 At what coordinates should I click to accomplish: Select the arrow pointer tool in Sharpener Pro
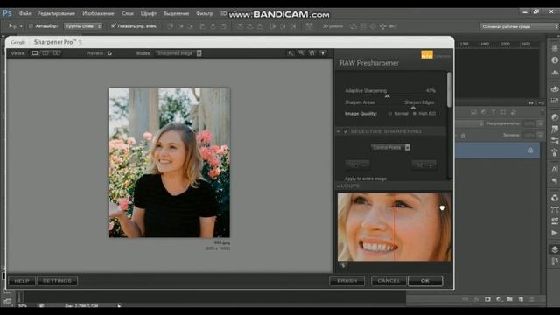click(x=290, y=53)
